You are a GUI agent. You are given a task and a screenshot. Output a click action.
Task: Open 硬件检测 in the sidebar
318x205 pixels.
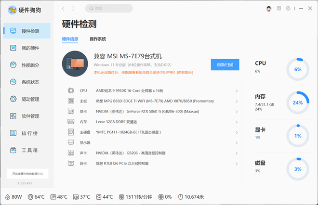pyautogui.click(x=29, y=31)
